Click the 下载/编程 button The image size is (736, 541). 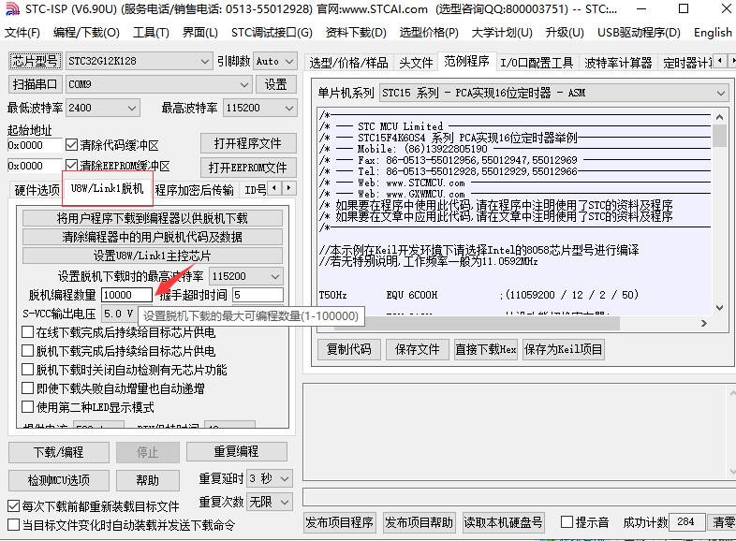tap(59, 451)
